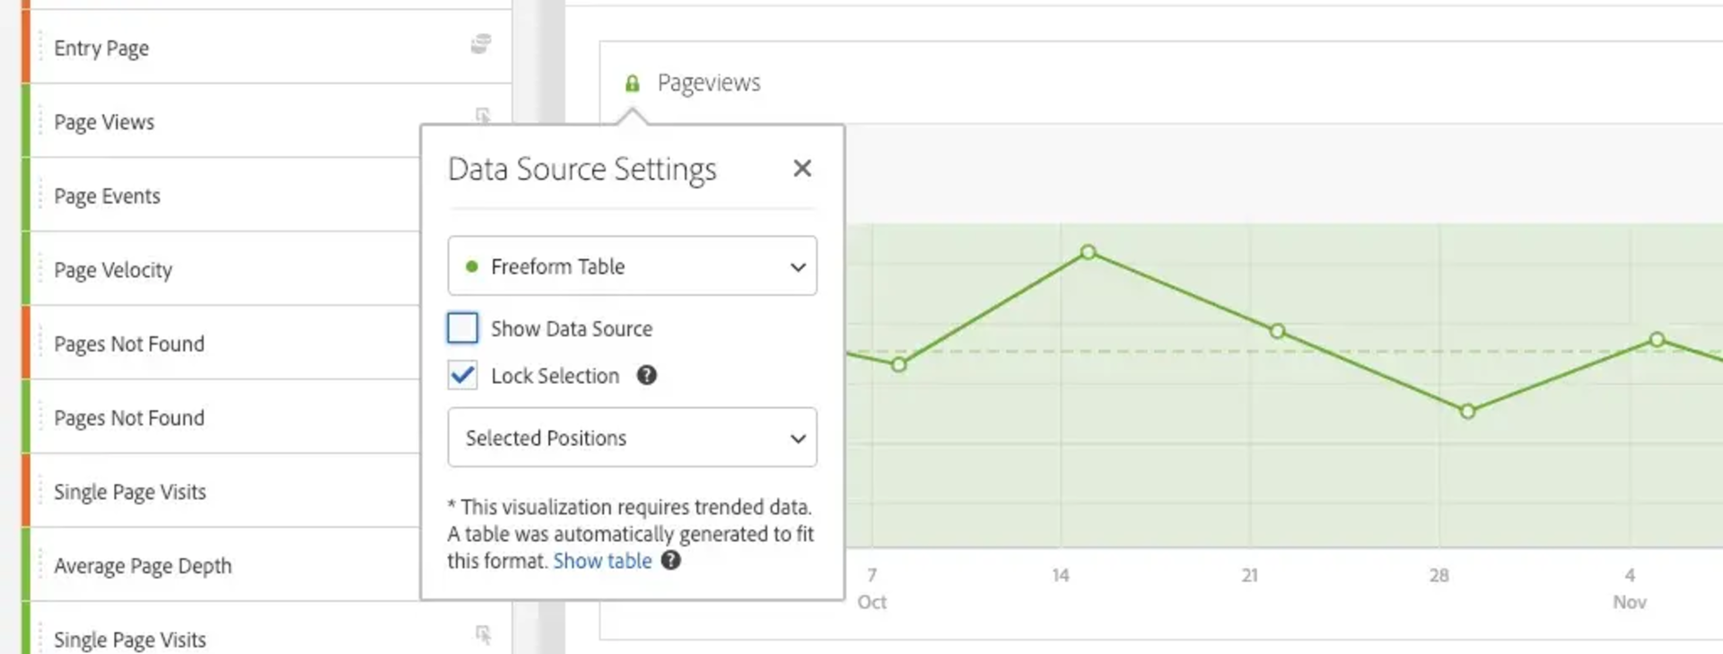1723x654 pixels.
Task: Click help icon next to Lock Selection
Action: (x=646, y=376)
